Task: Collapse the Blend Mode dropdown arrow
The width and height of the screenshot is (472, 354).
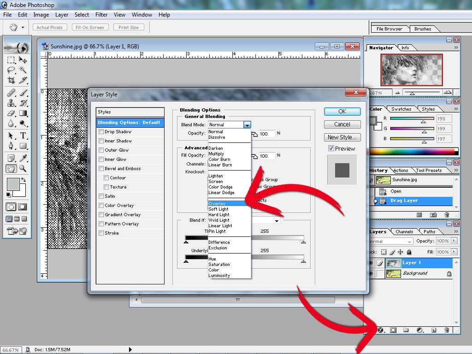Action: [247, 125]
